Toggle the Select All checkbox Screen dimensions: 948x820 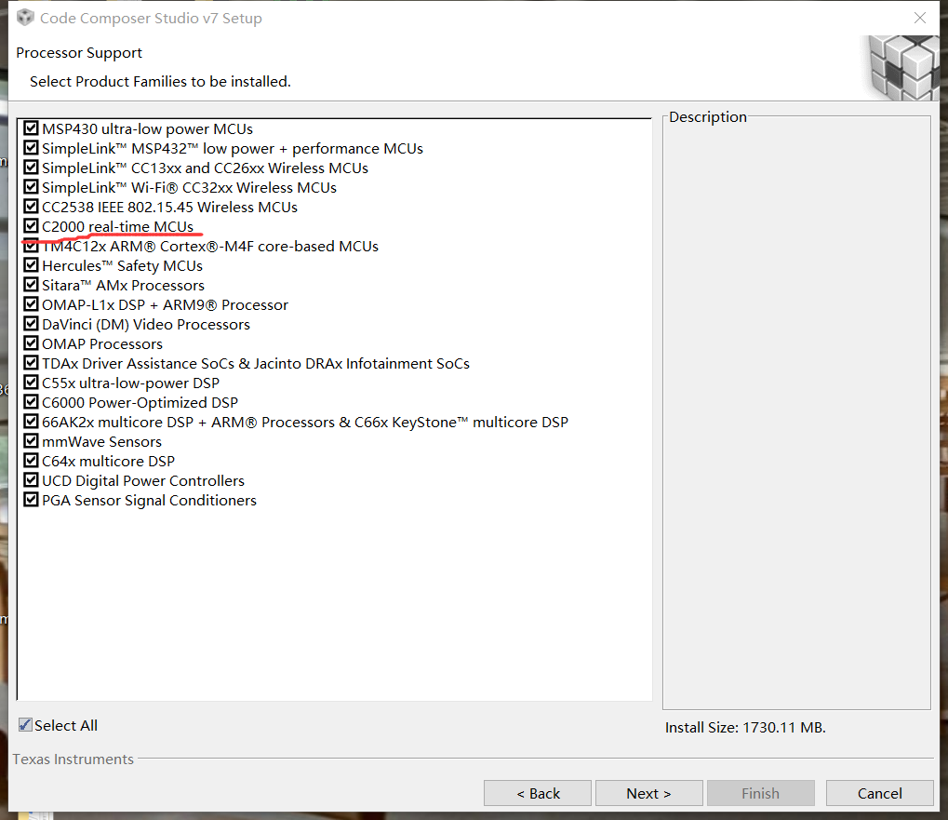[23, 725]
